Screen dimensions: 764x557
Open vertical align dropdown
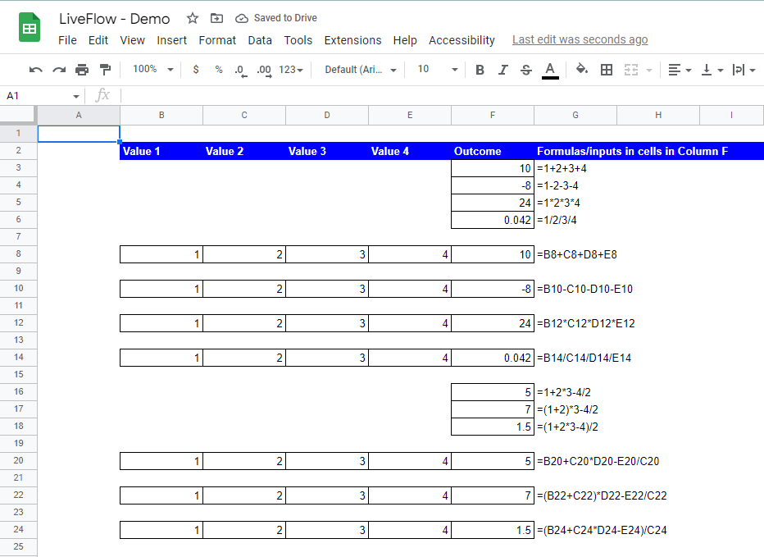712,70
